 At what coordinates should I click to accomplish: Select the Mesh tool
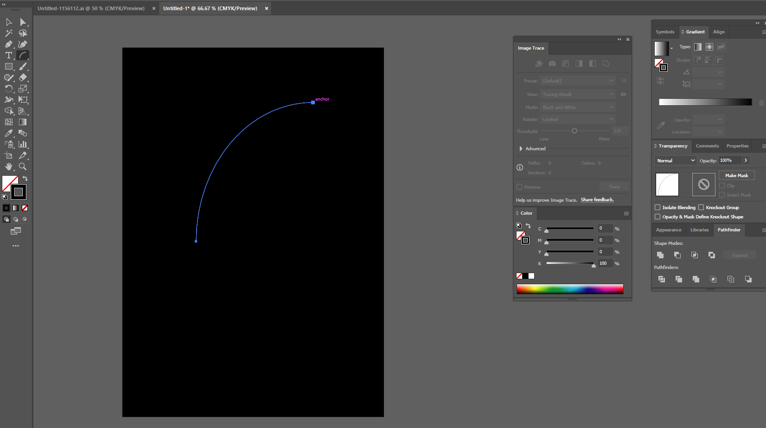[x=9, y=122]
